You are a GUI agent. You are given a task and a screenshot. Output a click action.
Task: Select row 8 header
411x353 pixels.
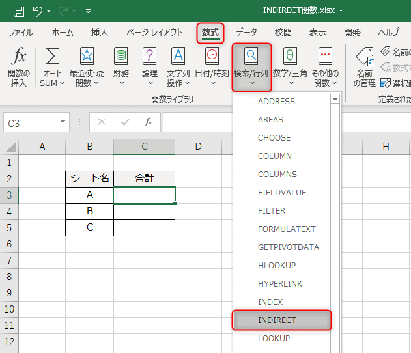point(9,277)
